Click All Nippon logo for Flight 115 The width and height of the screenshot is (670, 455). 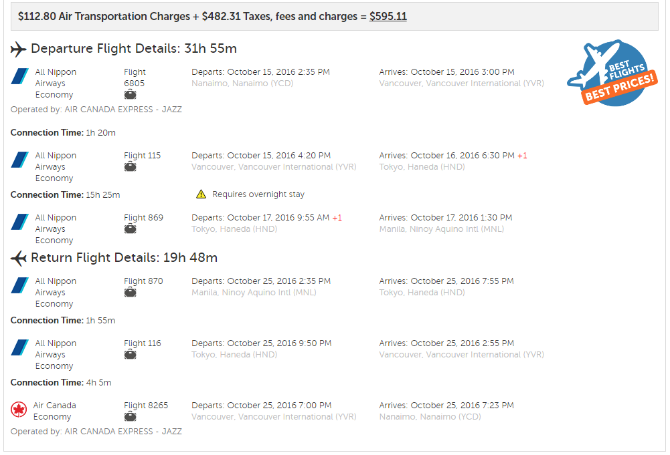click(19, 160)
